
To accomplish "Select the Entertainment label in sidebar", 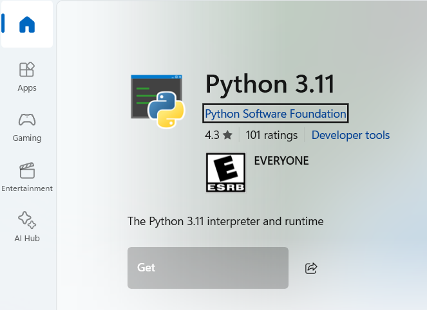I will click(27, 188).
